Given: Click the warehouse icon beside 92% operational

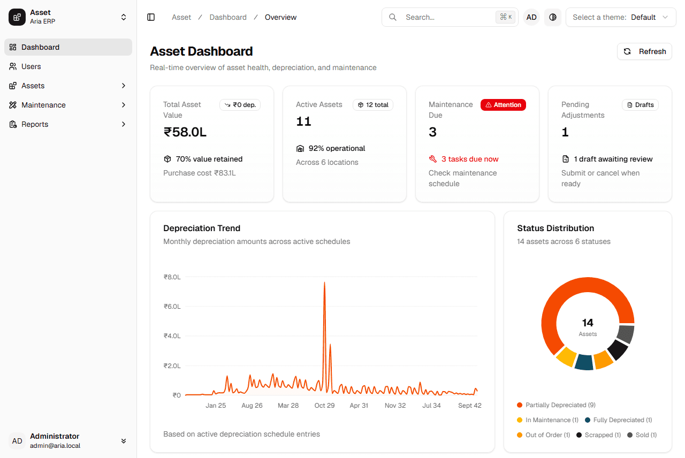Looking at the screenshot, I should point(300,148).
